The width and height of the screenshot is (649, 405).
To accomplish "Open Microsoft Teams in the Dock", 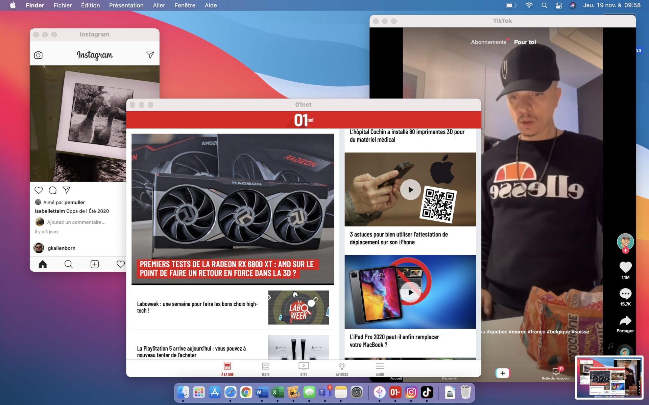I will point(325,392).
